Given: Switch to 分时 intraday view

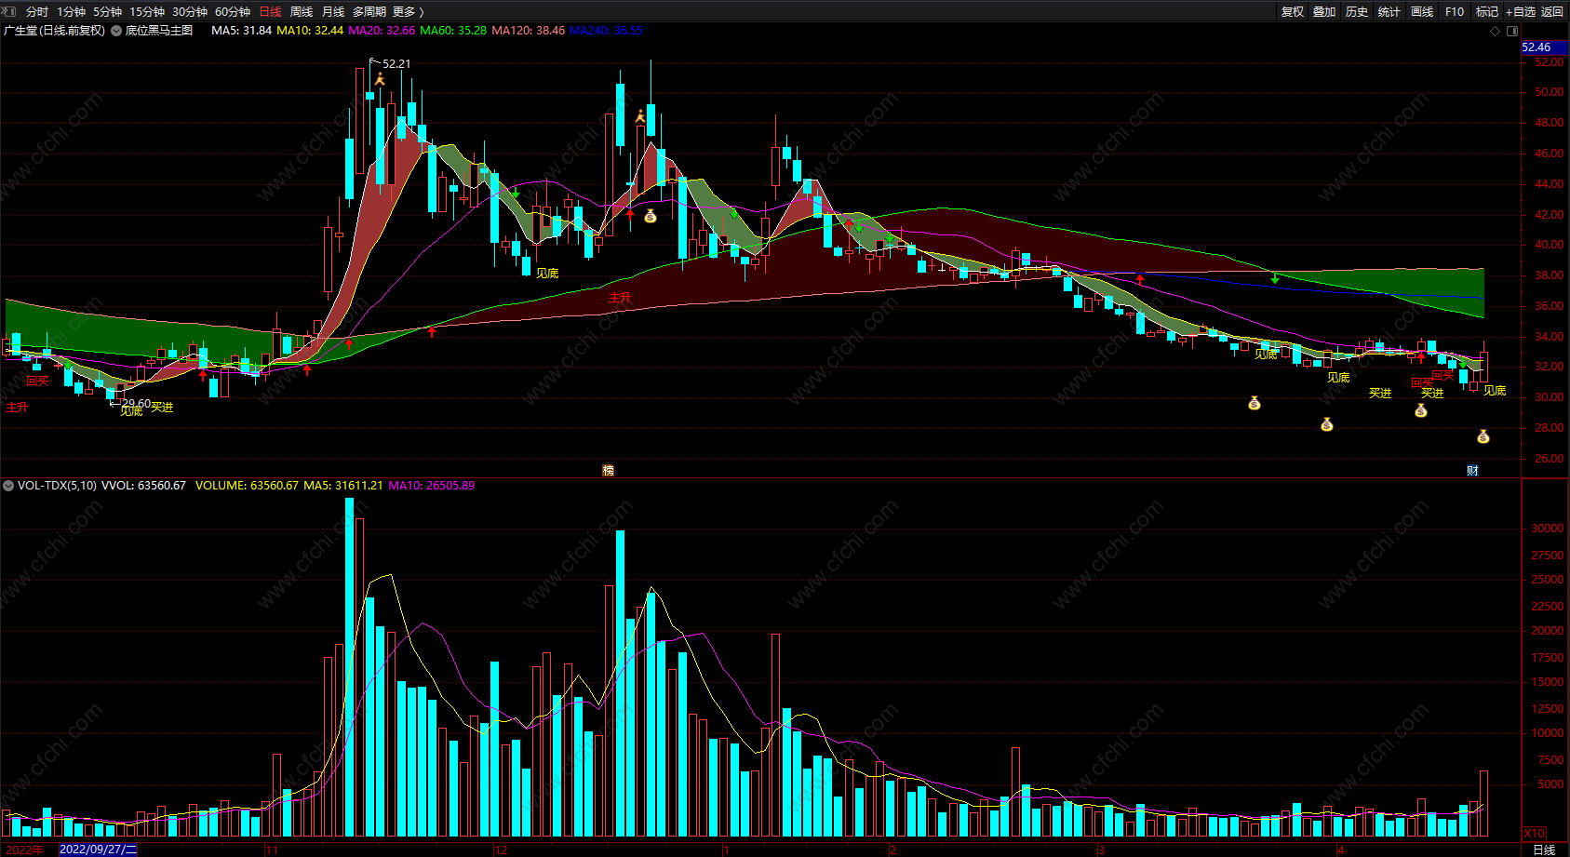Looking at the screenshot, I should (x=37, y=12).
